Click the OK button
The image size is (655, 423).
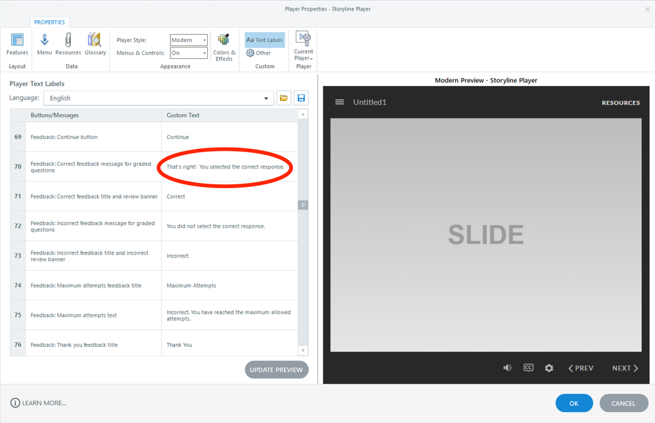tap(574, 403)
